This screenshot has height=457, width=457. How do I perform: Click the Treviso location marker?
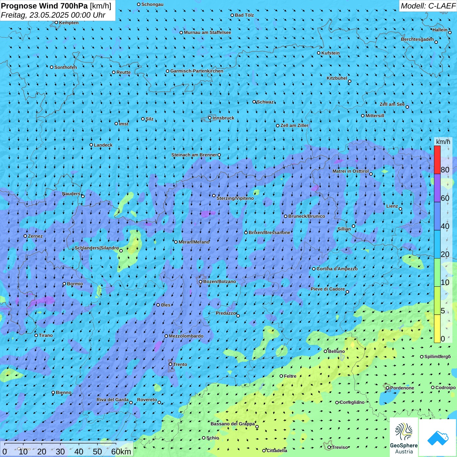(329, 447)
